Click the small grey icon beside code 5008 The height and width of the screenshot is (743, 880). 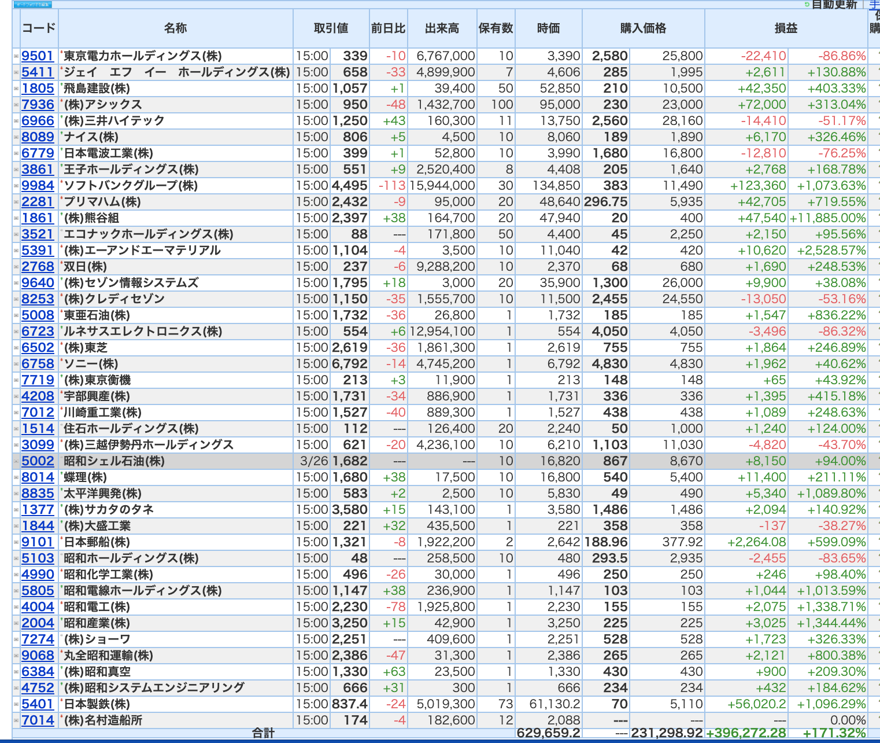click(16, 315)
